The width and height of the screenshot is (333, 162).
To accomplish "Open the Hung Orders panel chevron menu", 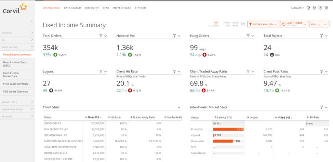I will click(253, 36).
